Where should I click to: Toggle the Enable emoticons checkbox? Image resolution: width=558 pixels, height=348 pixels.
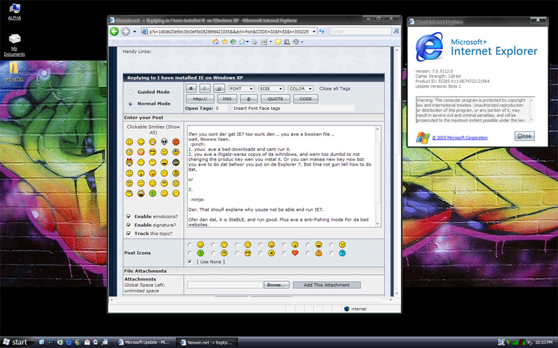(129, 216)
